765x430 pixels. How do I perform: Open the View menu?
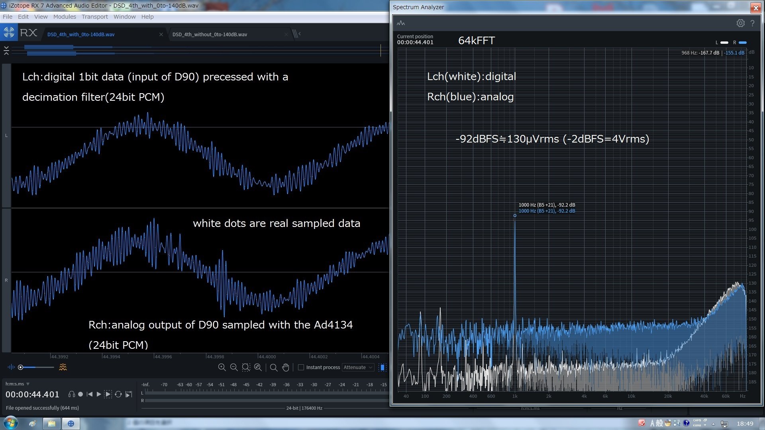pyautogui.click(x=41, y=17)
